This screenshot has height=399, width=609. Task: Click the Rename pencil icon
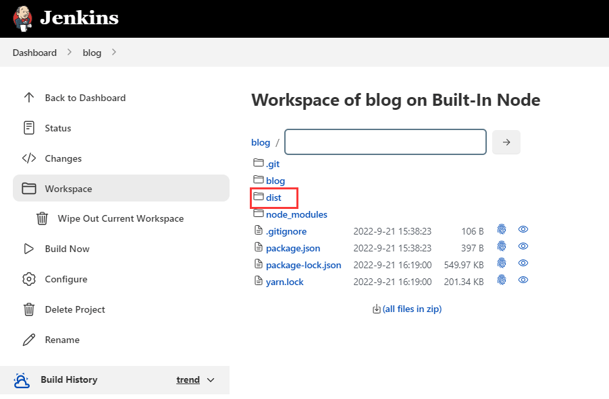29,340
